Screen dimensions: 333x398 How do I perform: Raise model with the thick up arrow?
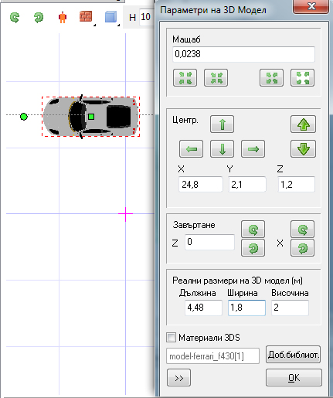click(x=303, y=124)
